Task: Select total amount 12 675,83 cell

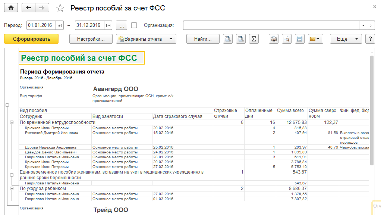Action: [x=292, y=122]
